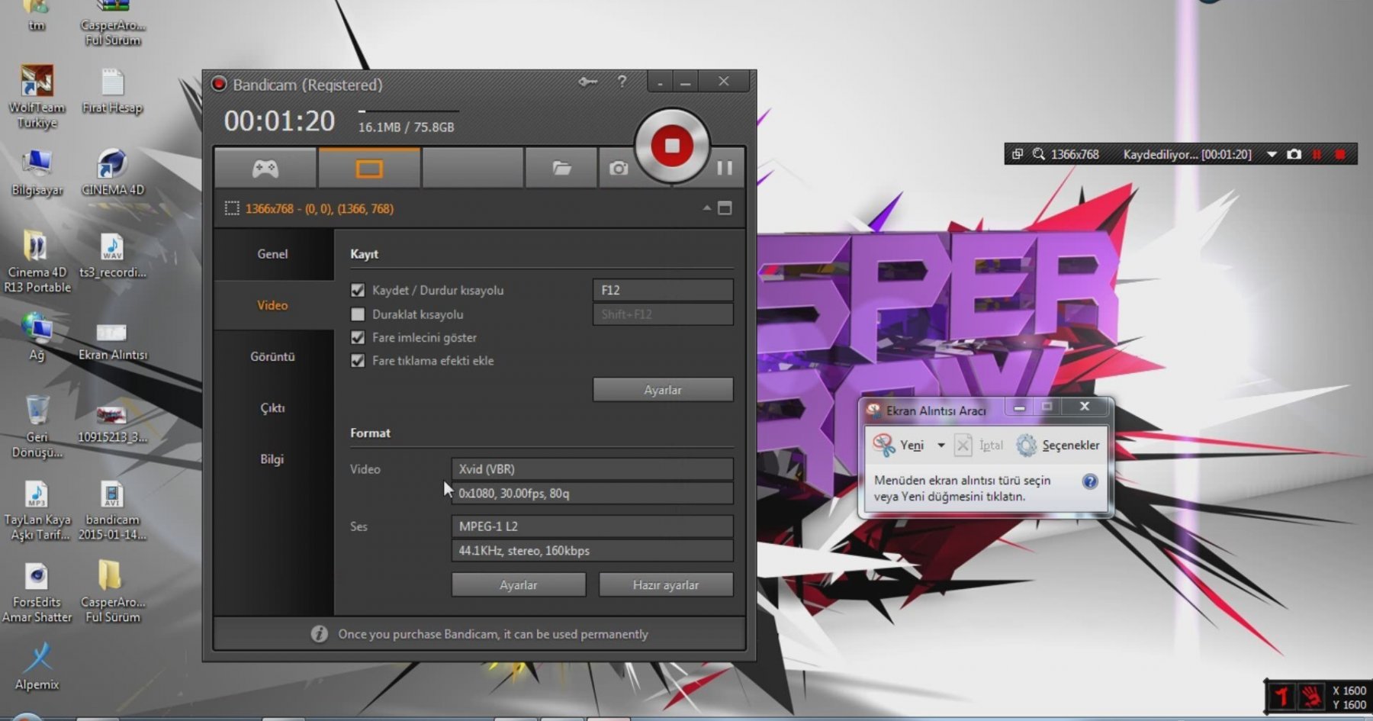Click the ForsEdits Amar Shatter icon
The image size is (1373, 721).
tap(37, 593)
